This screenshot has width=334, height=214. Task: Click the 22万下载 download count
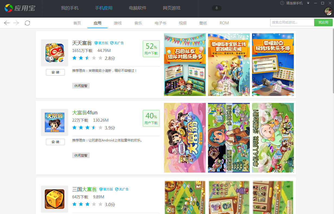(80, 120)
